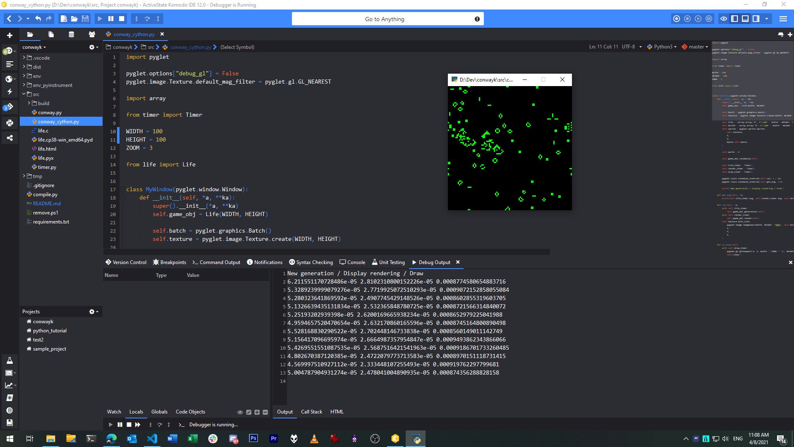Toggle the left pane visibility
The height and width of the screenshot is (447, 794).
tap(734, 19)
